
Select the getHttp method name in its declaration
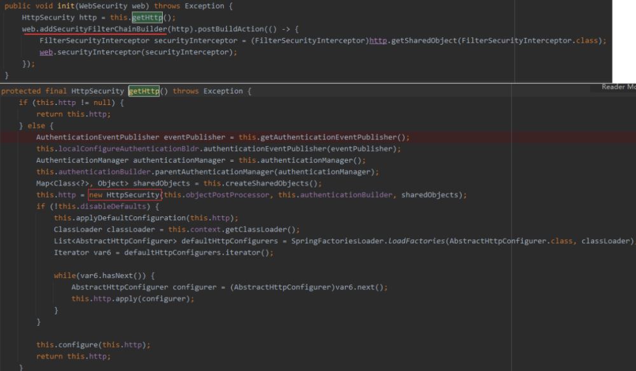point(144,90)
